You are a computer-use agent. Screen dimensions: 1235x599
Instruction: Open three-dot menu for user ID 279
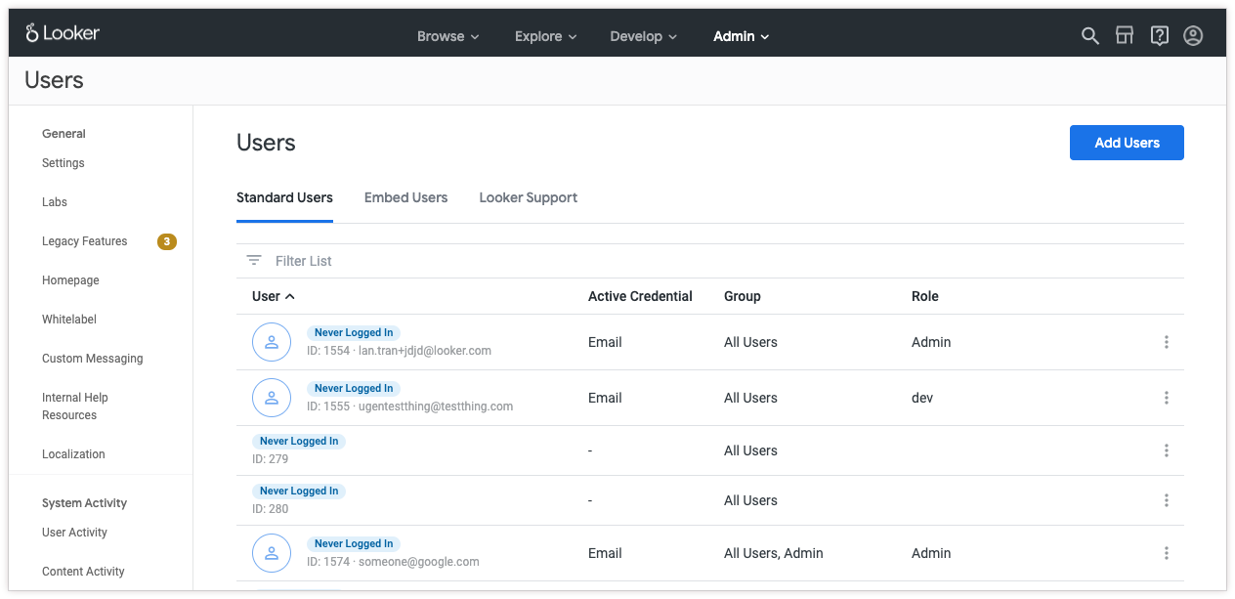click(x=1167, y=450)
